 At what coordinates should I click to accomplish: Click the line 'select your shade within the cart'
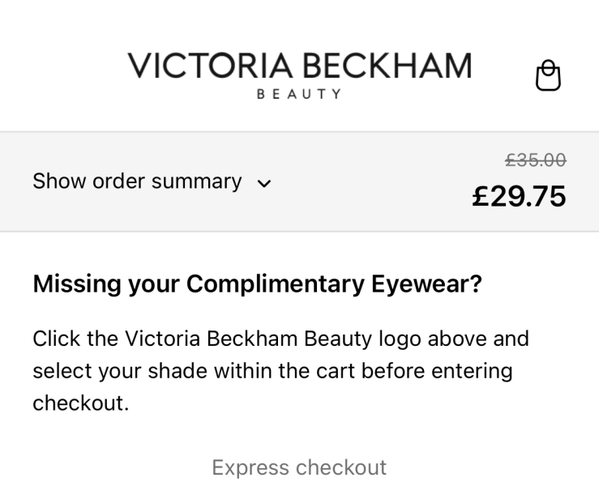pyautogui.click(x=272, y=370)
